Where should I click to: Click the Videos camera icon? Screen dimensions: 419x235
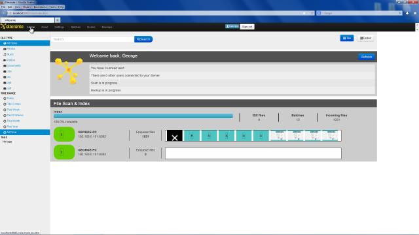pos(5,60)
